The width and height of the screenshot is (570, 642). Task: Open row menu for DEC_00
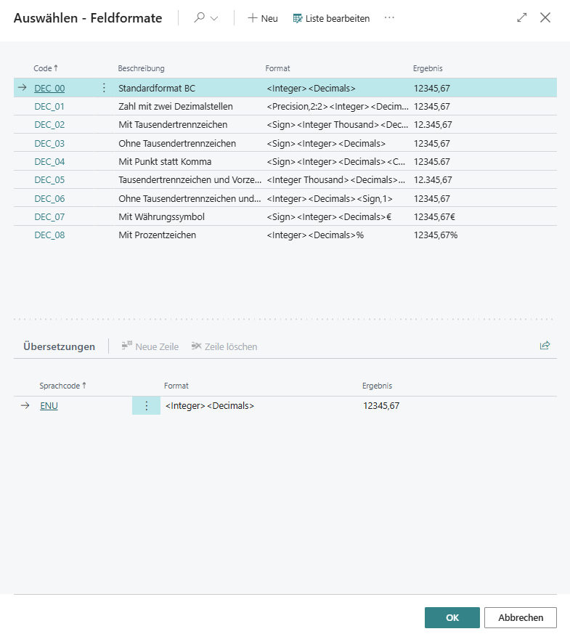coord(104,88)
